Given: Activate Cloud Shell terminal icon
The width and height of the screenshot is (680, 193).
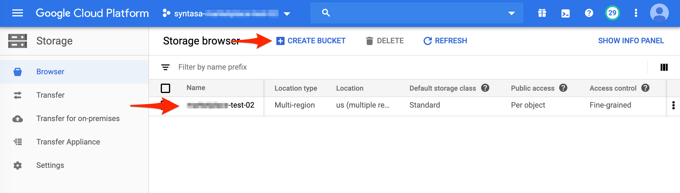Looking at the screenshot, I should [565, 13].
